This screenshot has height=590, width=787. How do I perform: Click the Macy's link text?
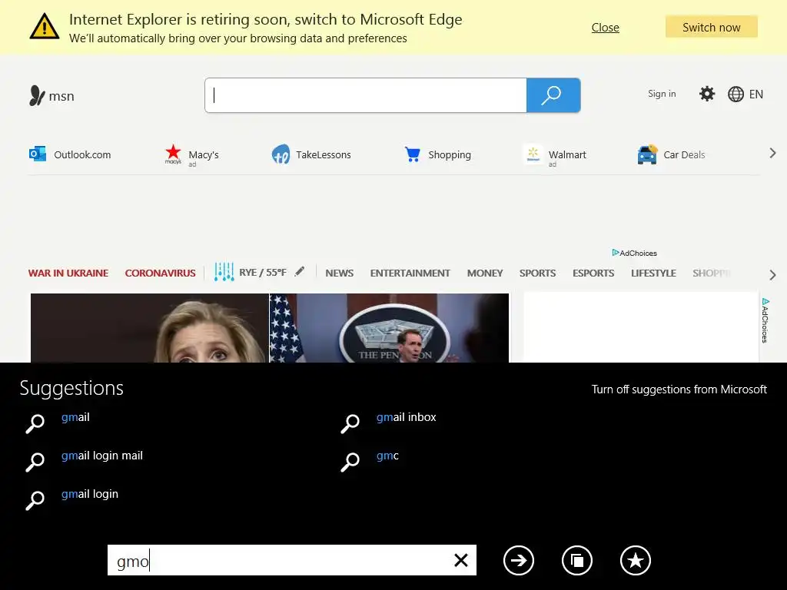point(203,154)
